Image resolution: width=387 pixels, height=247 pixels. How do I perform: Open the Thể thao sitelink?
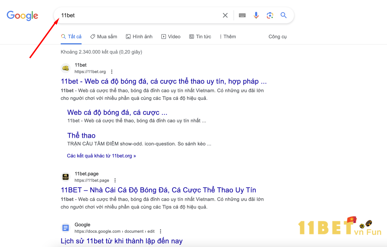point(81,135)
